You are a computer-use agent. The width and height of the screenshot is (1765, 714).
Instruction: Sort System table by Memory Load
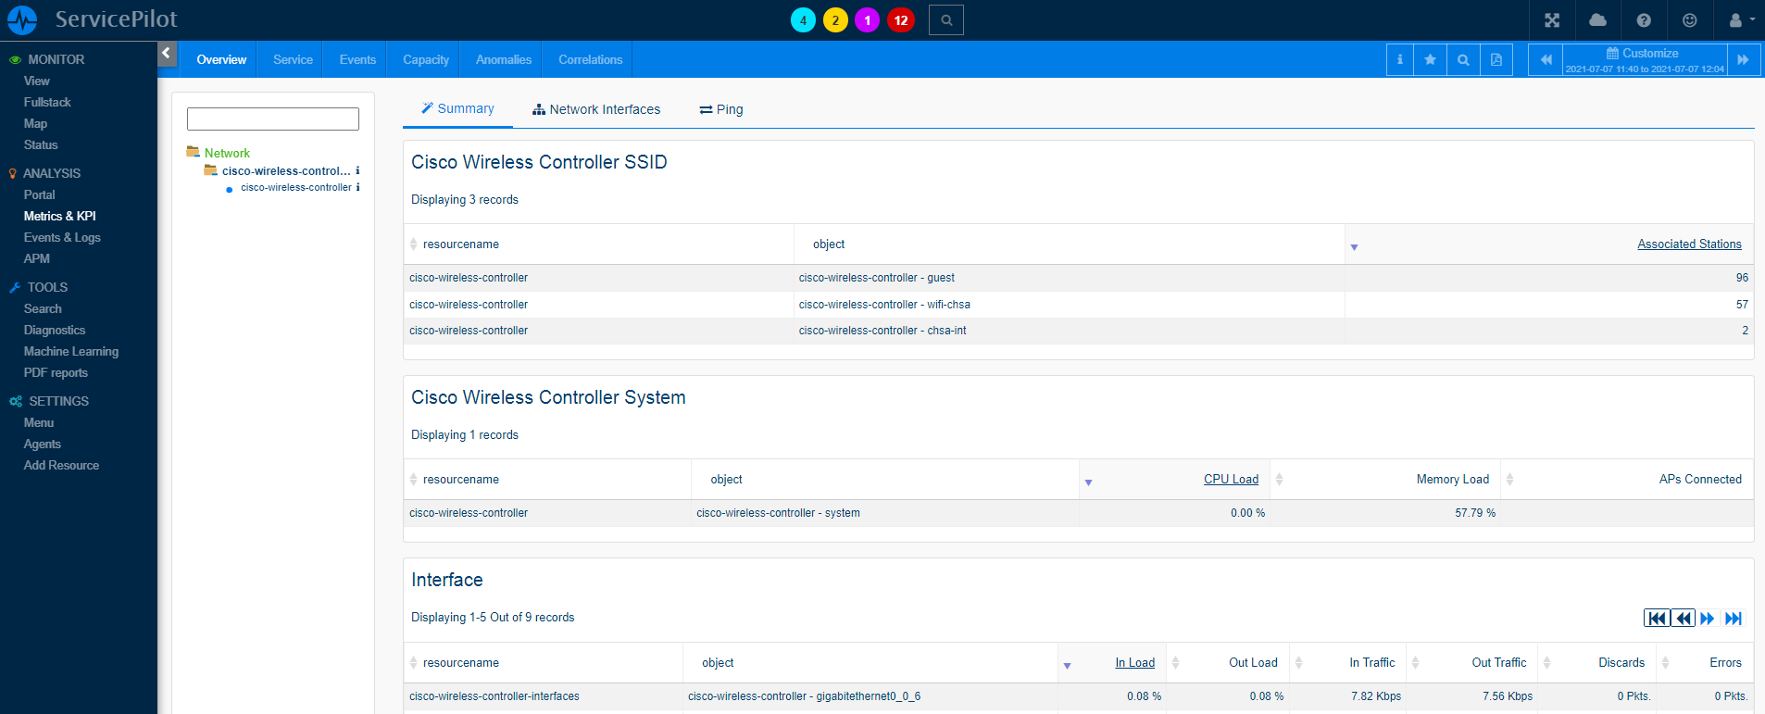pyautogui.click(x=1452, y=479)
